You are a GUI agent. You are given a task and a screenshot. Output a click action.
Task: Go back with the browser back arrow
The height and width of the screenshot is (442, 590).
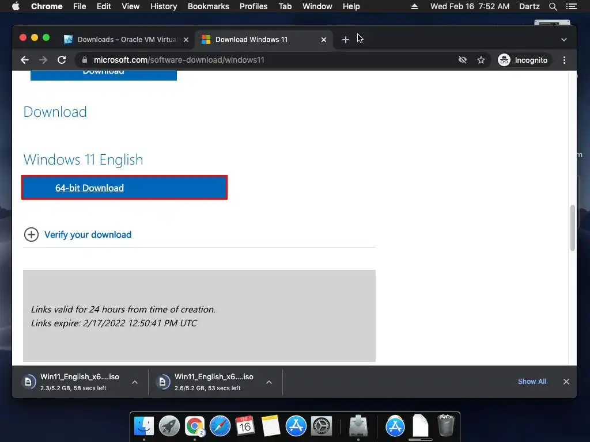pyautogui.click(x=25, y=60)
